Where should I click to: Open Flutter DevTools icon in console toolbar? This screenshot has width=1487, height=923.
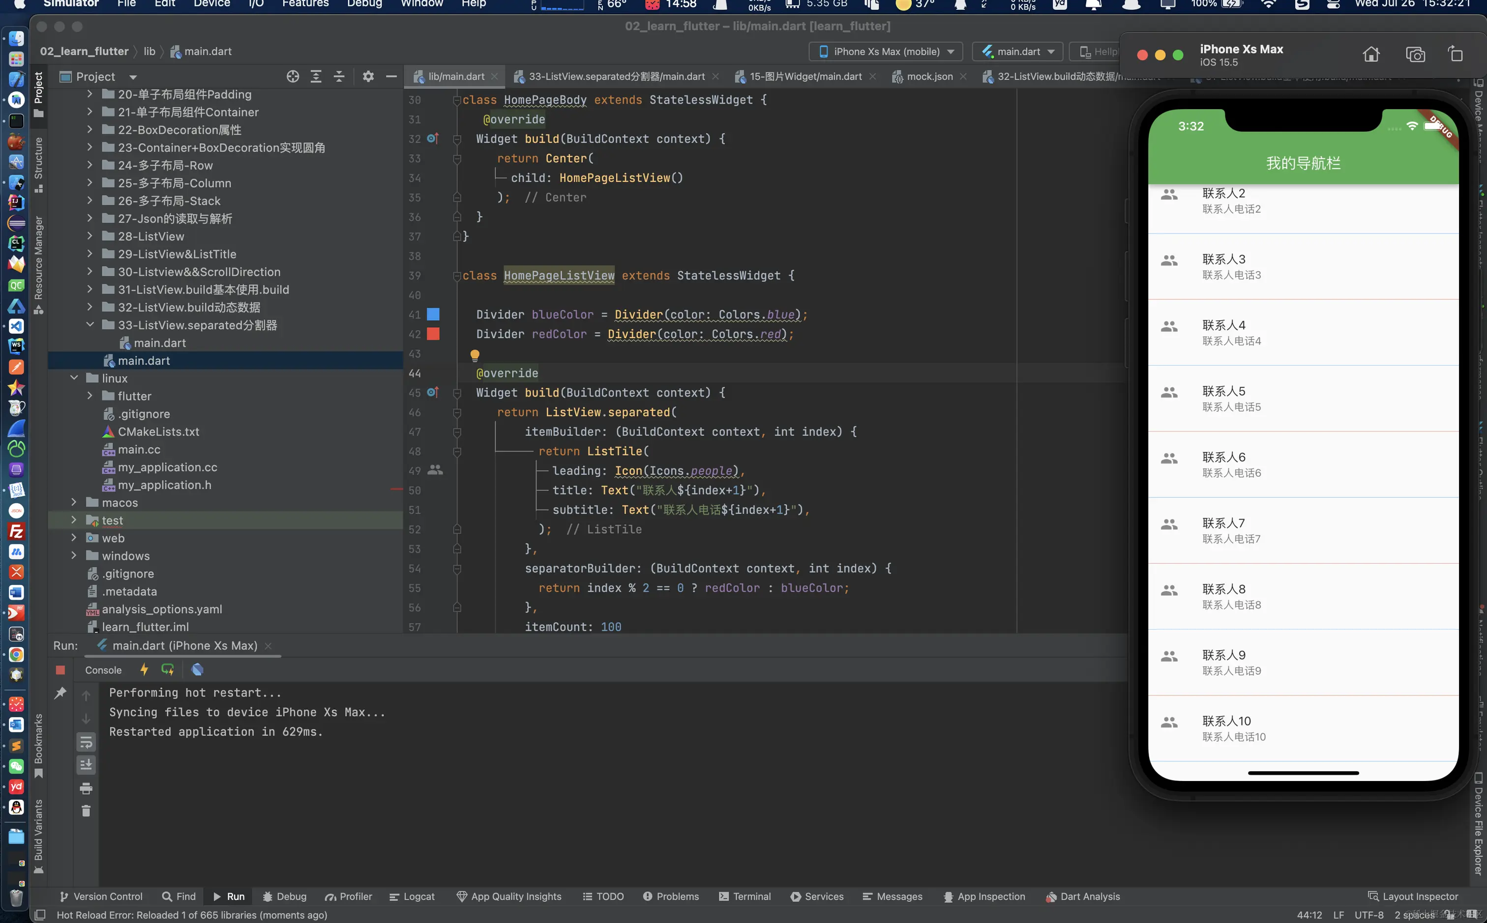(197, 670)
